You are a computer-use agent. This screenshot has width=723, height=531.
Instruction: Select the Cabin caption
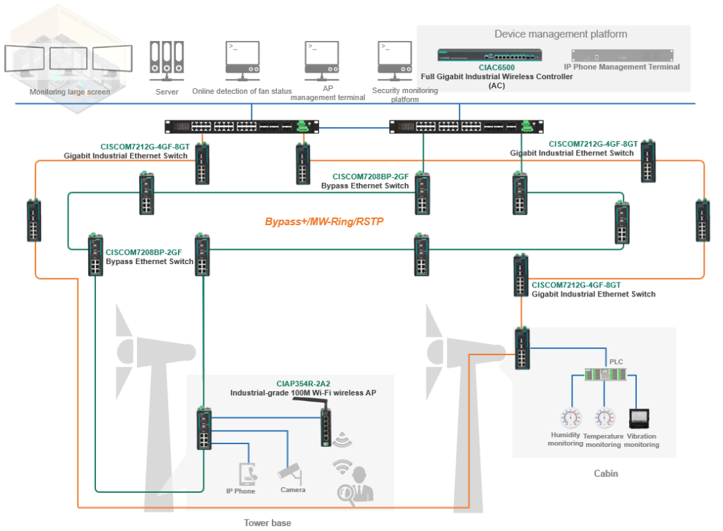coord(606,474)
